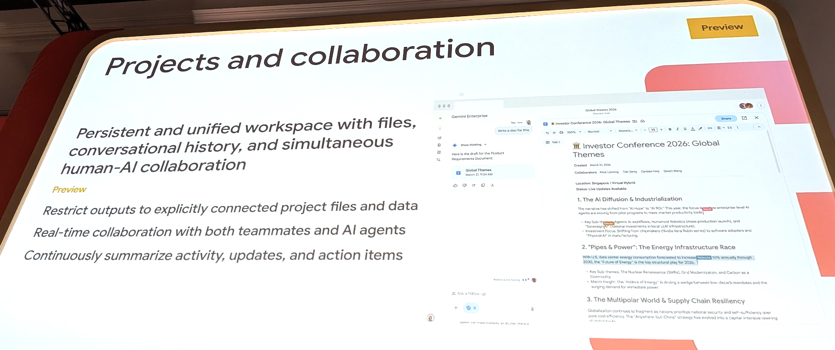Click the thumbs up icon under the response

tap(455, 185)
